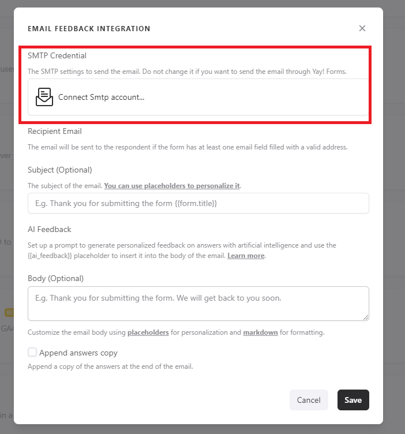Click the 'Append answers copy' label text
405x434 pixels.
point(78,353)
